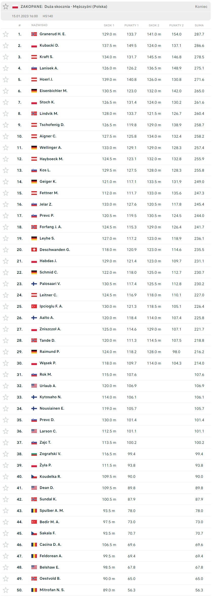Click the Romanian flag next to Spulber A. M.
Viewport: 214px width, 599px height.
[34, 511]
